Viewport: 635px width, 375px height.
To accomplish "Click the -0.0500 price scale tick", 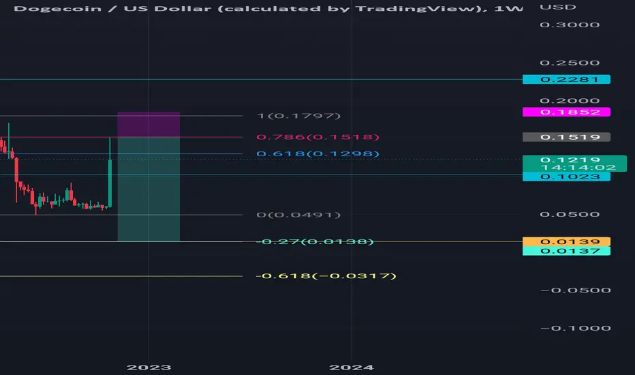I will click(x=576, y=290).
